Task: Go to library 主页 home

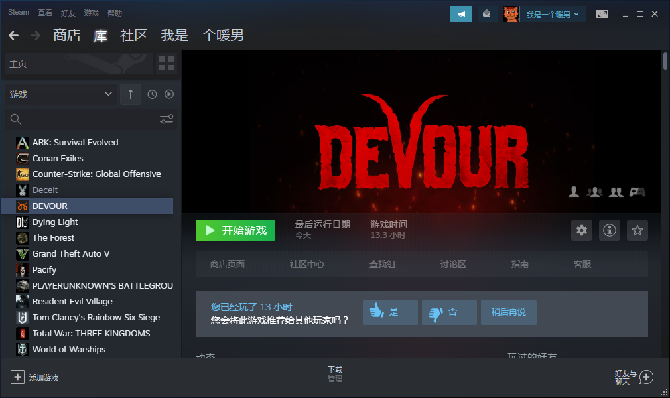Action: point(79,64)
